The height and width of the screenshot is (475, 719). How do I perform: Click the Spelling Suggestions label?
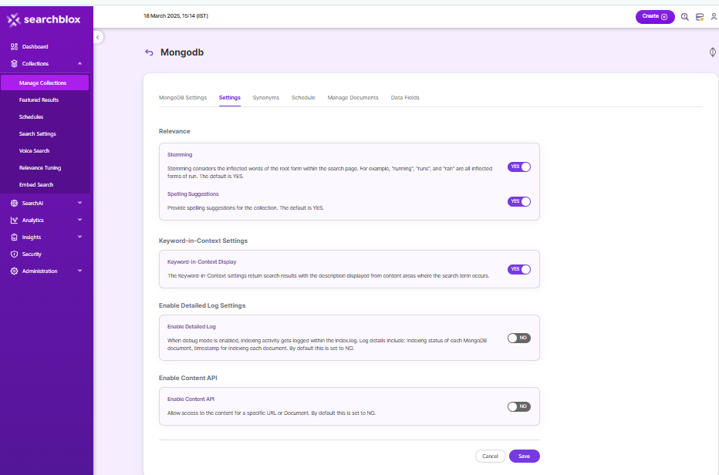click(x=193, y=194)
